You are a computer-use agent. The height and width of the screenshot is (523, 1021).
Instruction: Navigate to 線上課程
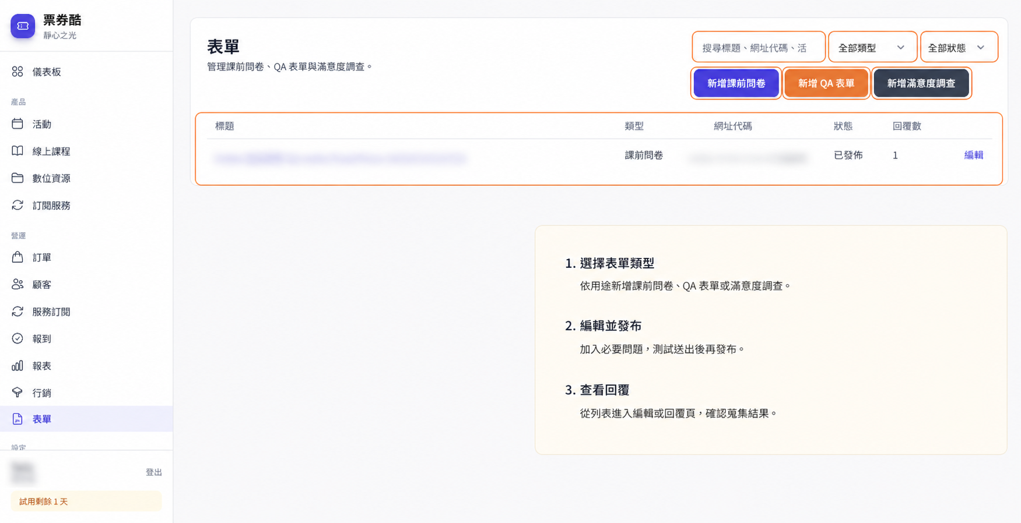pos(86,151)
